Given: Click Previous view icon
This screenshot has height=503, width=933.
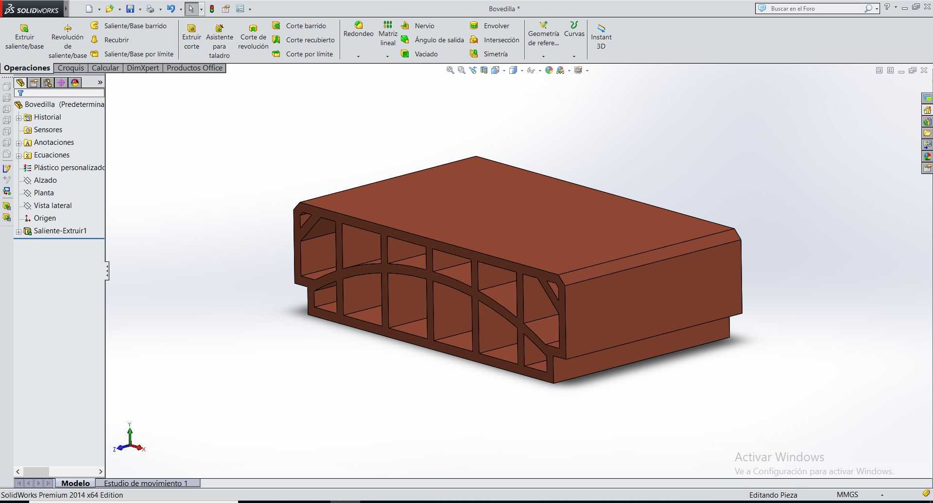Looking at the screenshot, I should (473, 70).
